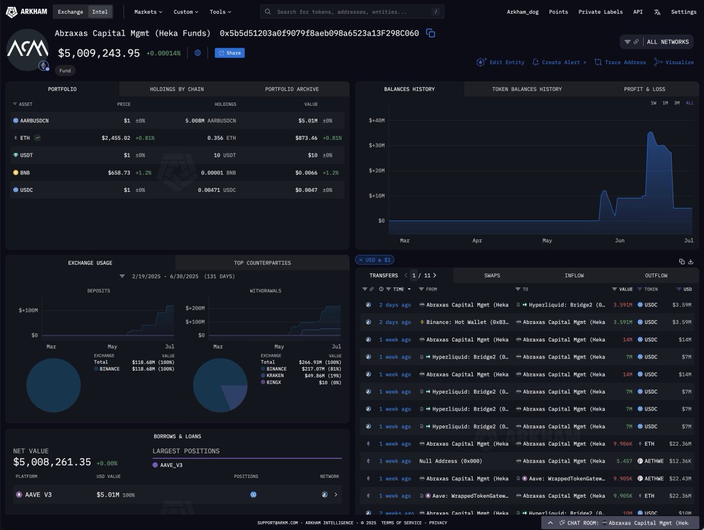
Task: Click filter icon next to TOKEN column
Action: coord(640,289)
